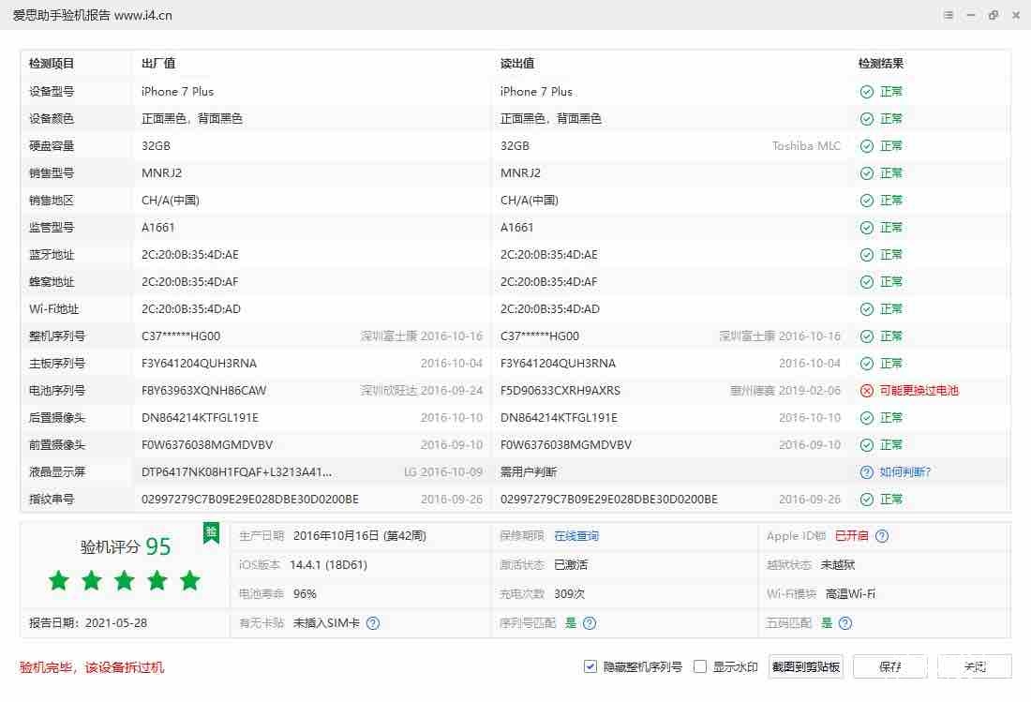This screenshot has height=702, width=1031.
Task: Click the 验机评分 95 score
Action: 126,546
